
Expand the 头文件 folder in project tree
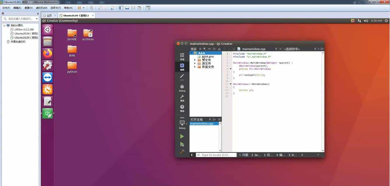(195, 60)
